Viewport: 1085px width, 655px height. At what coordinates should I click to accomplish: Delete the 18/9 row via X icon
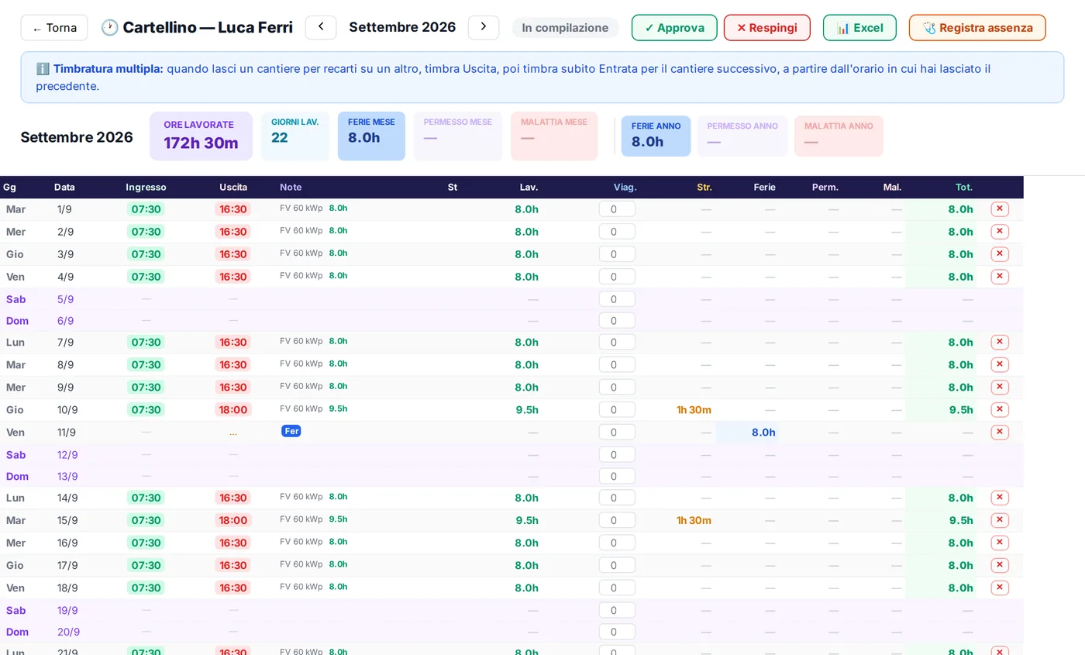coord(1000,588)
